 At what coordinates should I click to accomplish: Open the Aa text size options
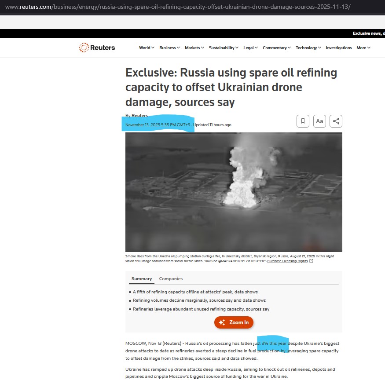pos(319,121)
